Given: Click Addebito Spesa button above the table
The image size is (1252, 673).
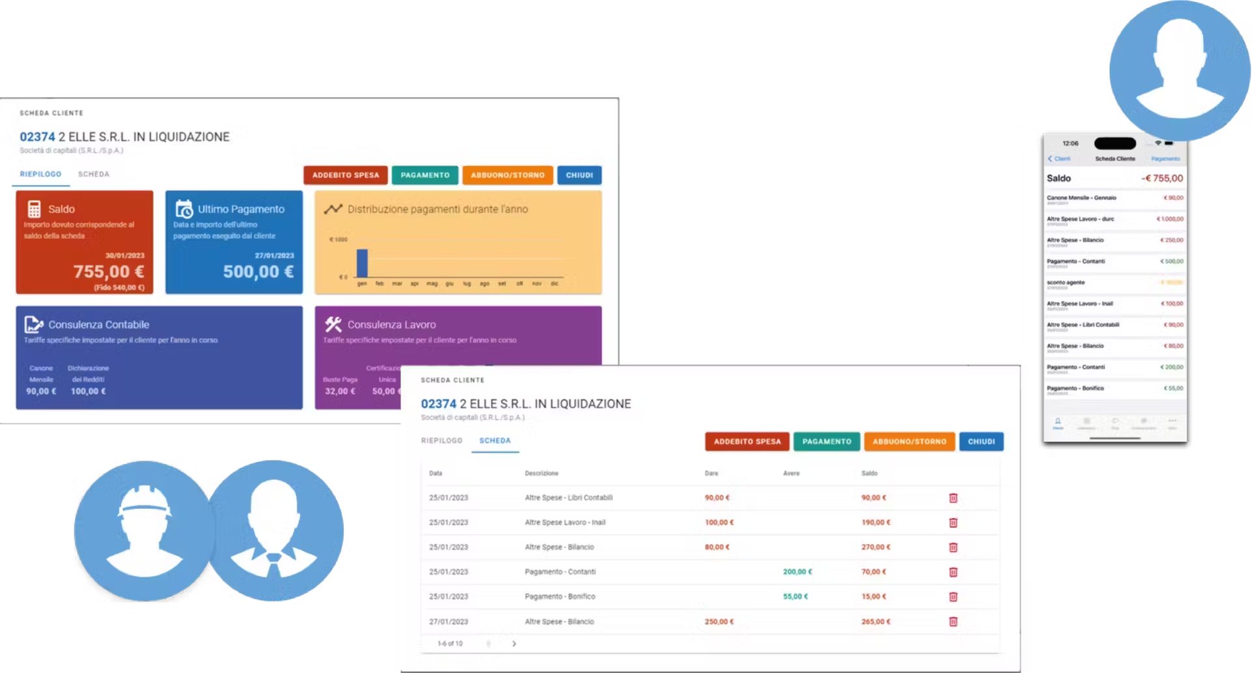Looking at the screenshot, I should [x=747, y=442].
